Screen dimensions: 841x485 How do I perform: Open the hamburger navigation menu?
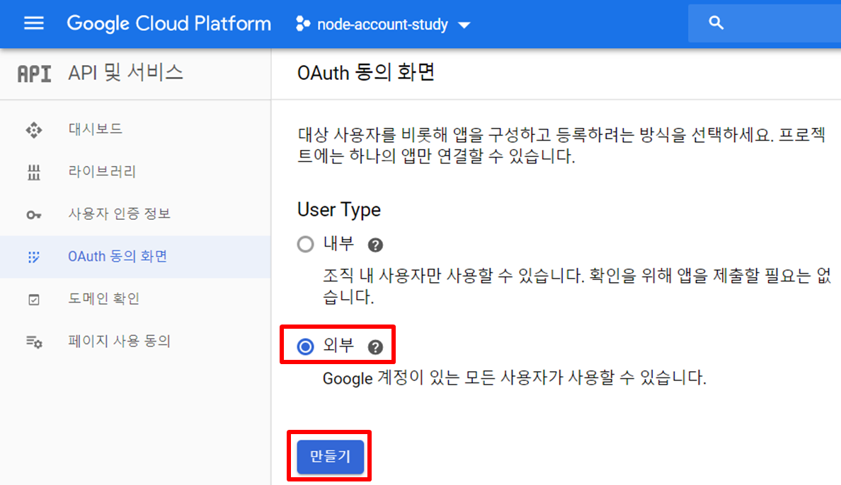click(34, 23)
